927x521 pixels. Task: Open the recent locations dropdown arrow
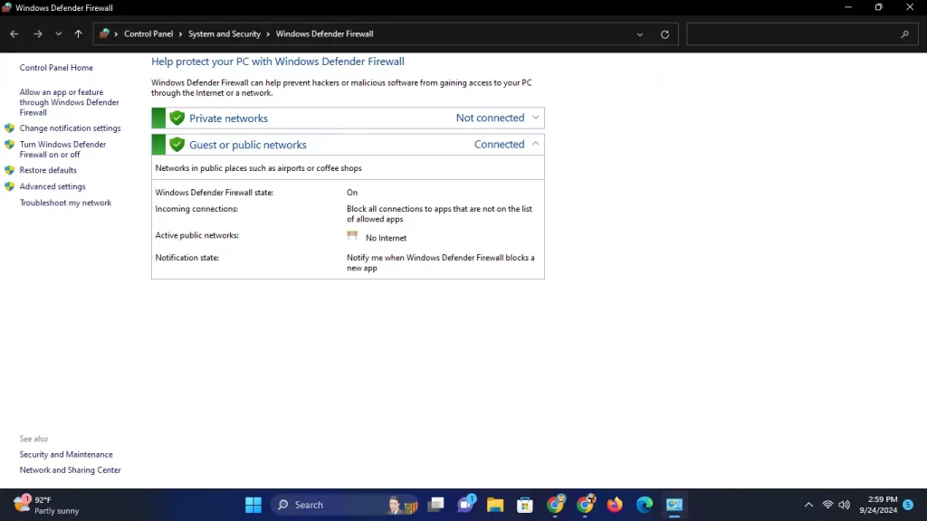[x=59, y=34]
